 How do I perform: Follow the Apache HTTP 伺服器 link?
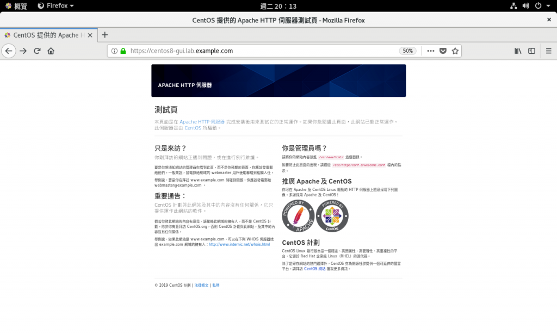202,122
